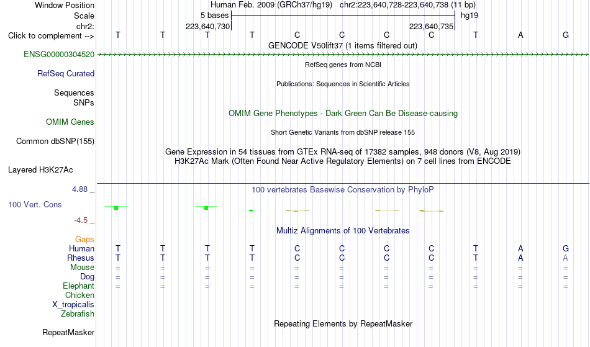This screenshot has height=347, width=590.
Task: Select the Mouse species label
Action: tap(82, 268)
